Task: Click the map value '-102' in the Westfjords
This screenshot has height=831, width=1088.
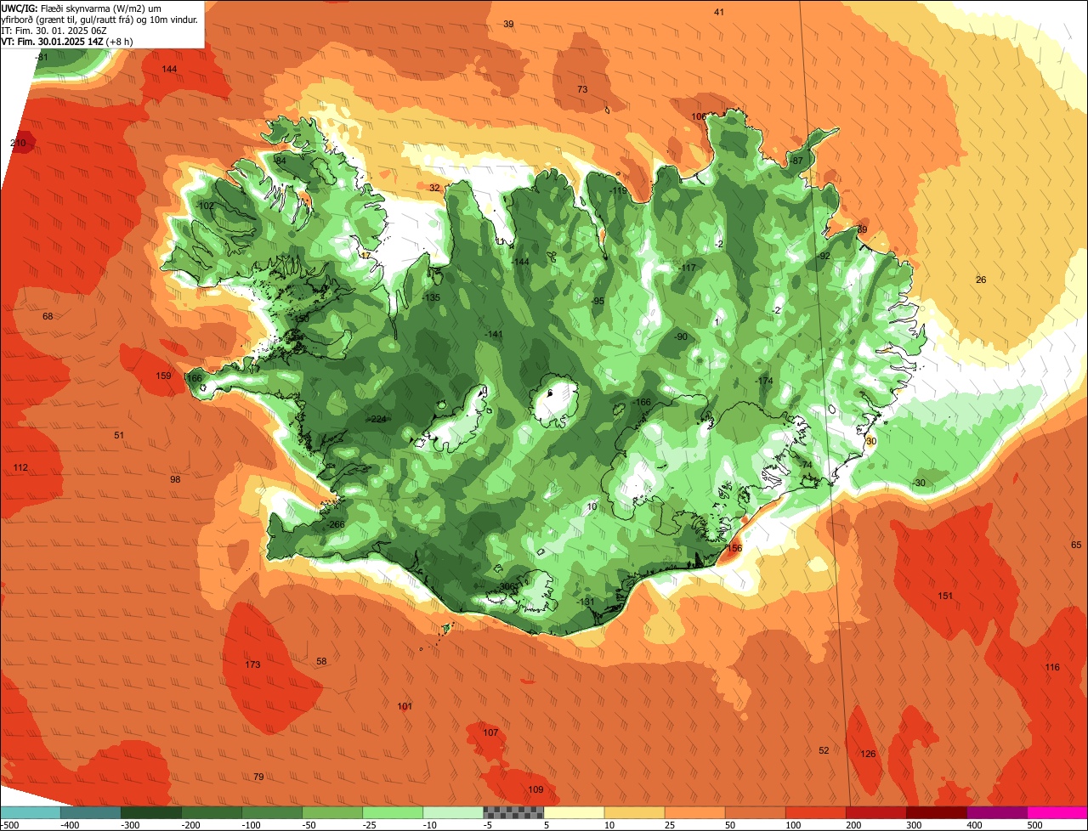Action: click(x=205, y=206)
